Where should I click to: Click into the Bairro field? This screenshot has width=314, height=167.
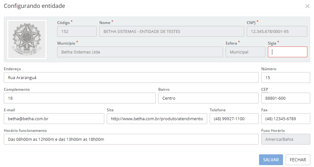208,98
